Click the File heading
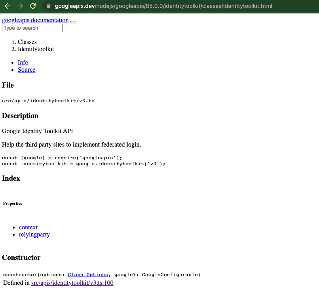The image size is (319, 288). coord(8,85)
